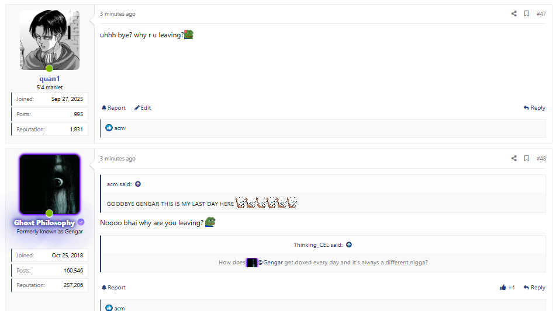The height and width of the screenshot is (311, 553).
Task: Open permalink #47
Action: coord(541,14)
